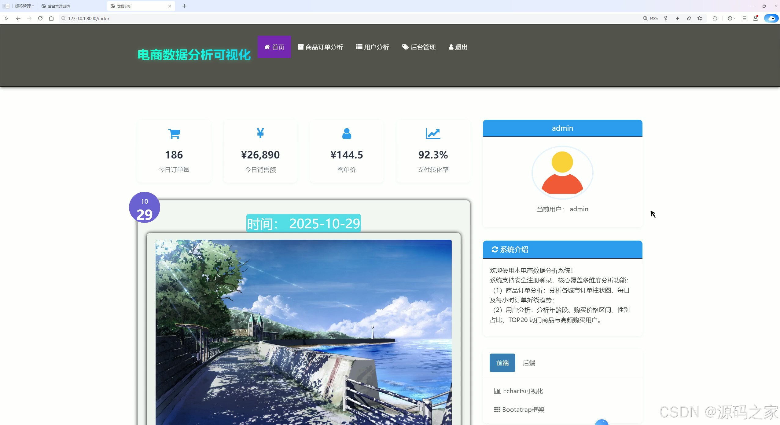
Task: Click the trend chart icon above 支付转化率
Action: point(433,133)
